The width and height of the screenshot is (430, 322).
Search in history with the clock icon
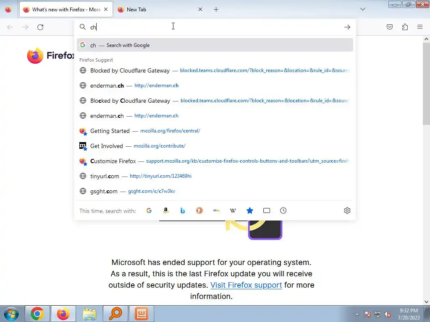coord(283,210)
